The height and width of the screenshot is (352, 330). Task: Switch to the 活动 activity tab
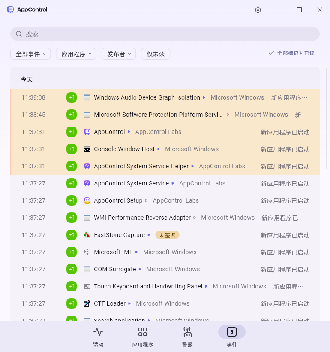coord(98,337)
